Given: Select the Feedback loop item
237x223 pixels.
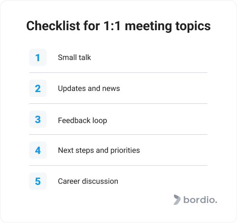Looking at the screenshot, I should (x=83, y=120).
